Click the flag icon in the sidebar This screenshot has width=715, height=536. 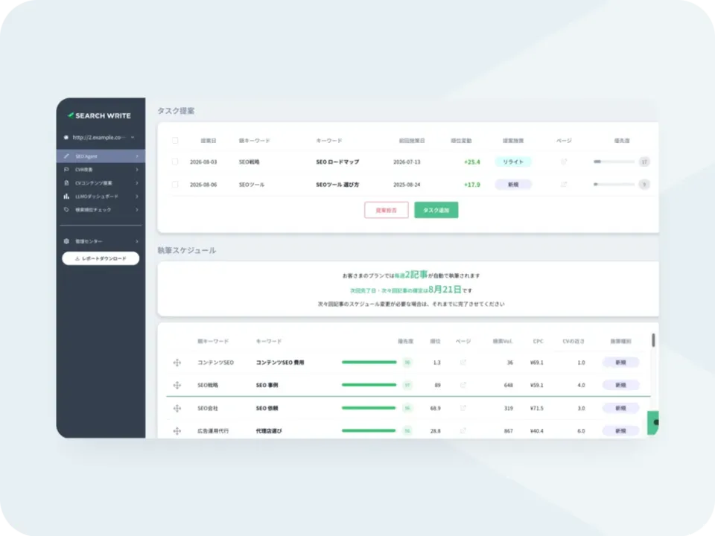66,170
